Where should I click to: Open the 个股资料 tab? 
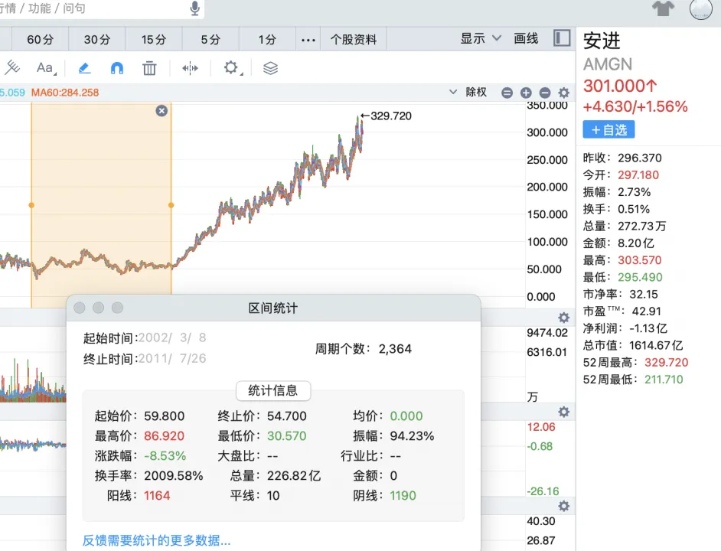click(354, 40)
